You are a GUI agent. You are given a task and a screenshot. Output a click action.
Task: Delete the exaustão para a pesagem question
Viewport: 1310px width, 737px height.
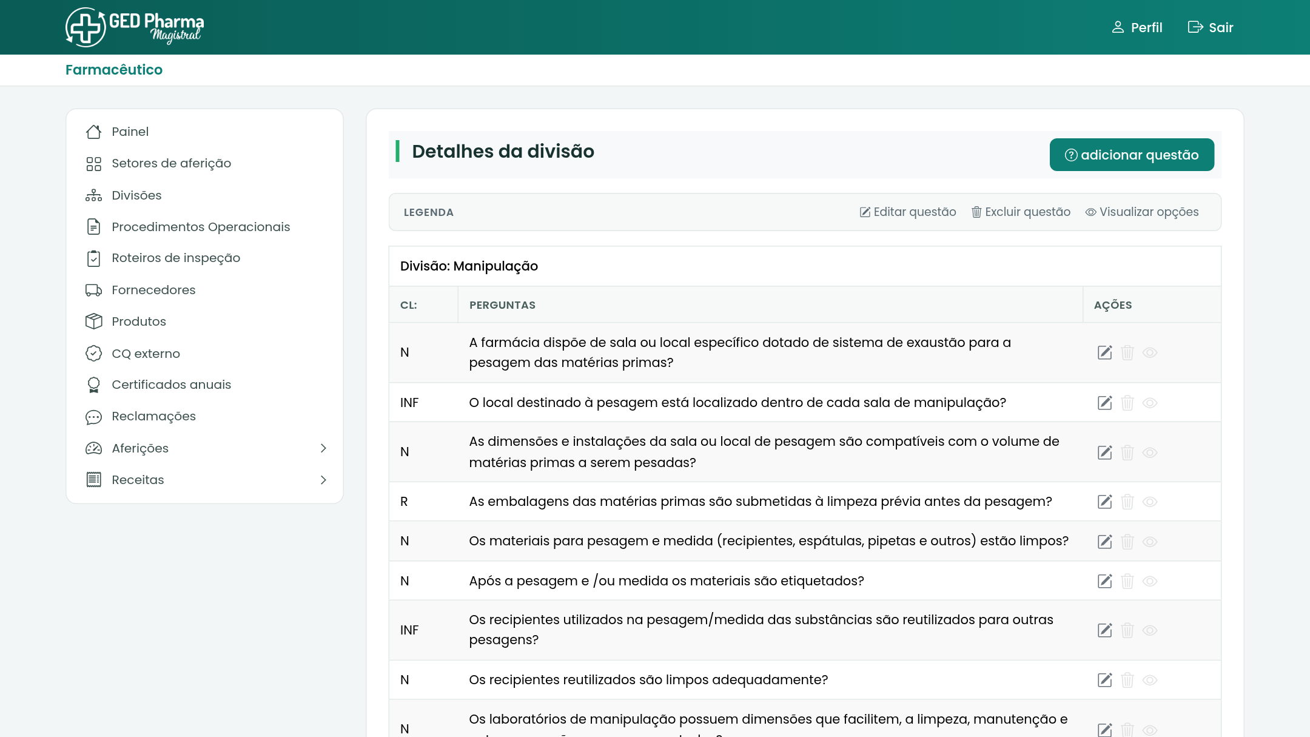[x=1127, y=352]
